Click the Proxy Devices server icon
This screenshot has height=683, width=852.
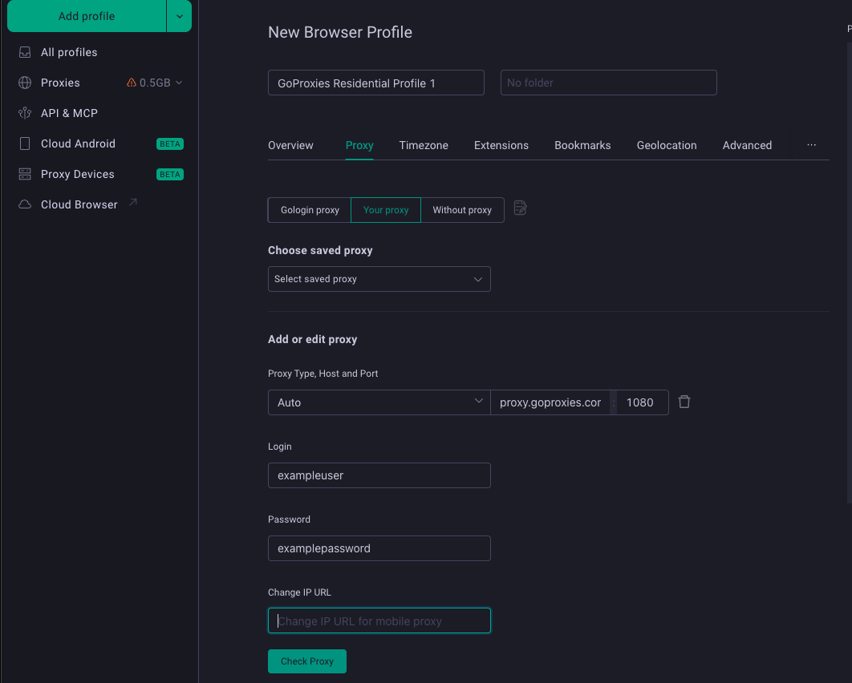pyautogui.click(x=25, y=174)
